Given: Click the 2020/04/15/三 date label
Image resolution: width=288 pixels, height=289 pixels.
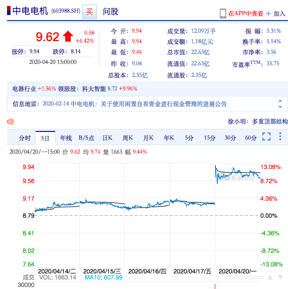Looking at the screenshot, I should tap(102, 271).
